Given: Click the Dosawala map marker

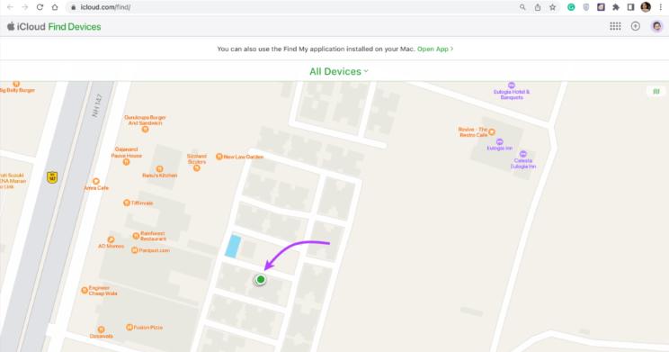Looking at the screenshot, I should (x=101, y=329).
